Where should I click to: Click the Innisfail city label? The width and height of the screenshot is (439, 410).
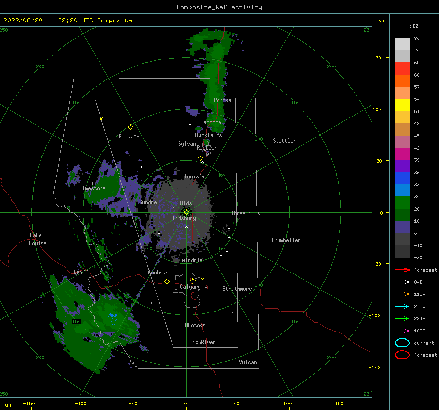(197, 176)
